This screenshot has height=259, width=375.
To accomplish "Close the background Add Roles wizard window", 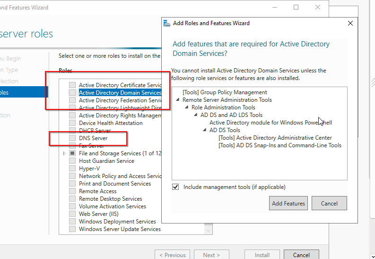I will click(x=318, y=7).
